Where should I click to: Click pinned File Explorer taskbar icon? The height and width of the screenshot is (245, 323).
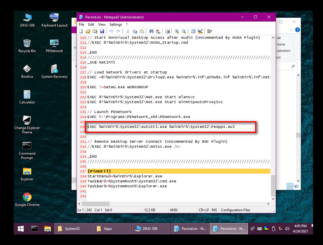click(48, 228)
